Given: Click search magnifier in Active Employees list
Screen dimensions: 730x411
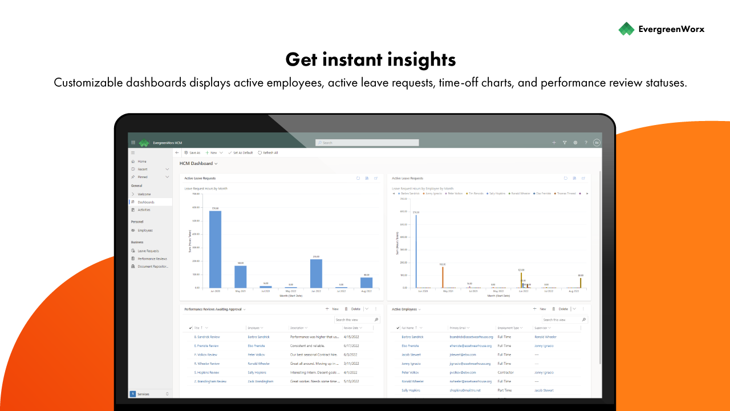Looking at the screenshot, I should tap(583, 320).
